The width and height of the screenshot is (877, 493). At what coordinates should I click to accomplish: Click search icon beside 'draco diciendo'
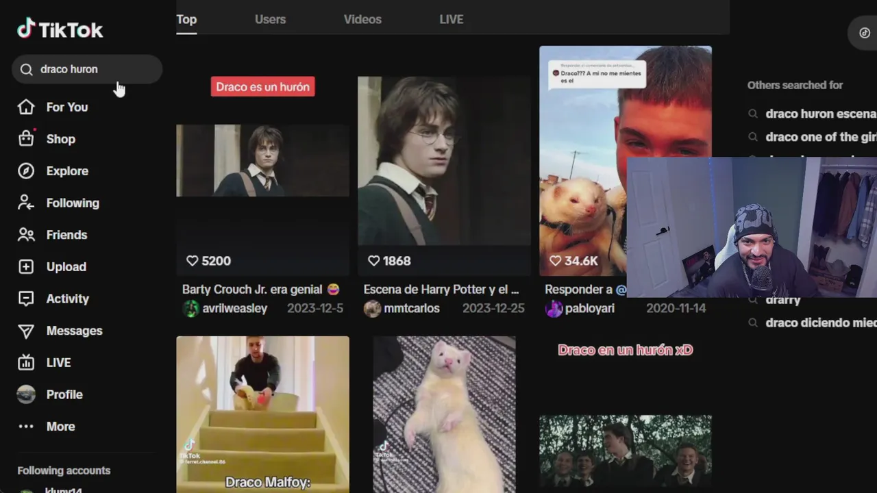point(753,323)
